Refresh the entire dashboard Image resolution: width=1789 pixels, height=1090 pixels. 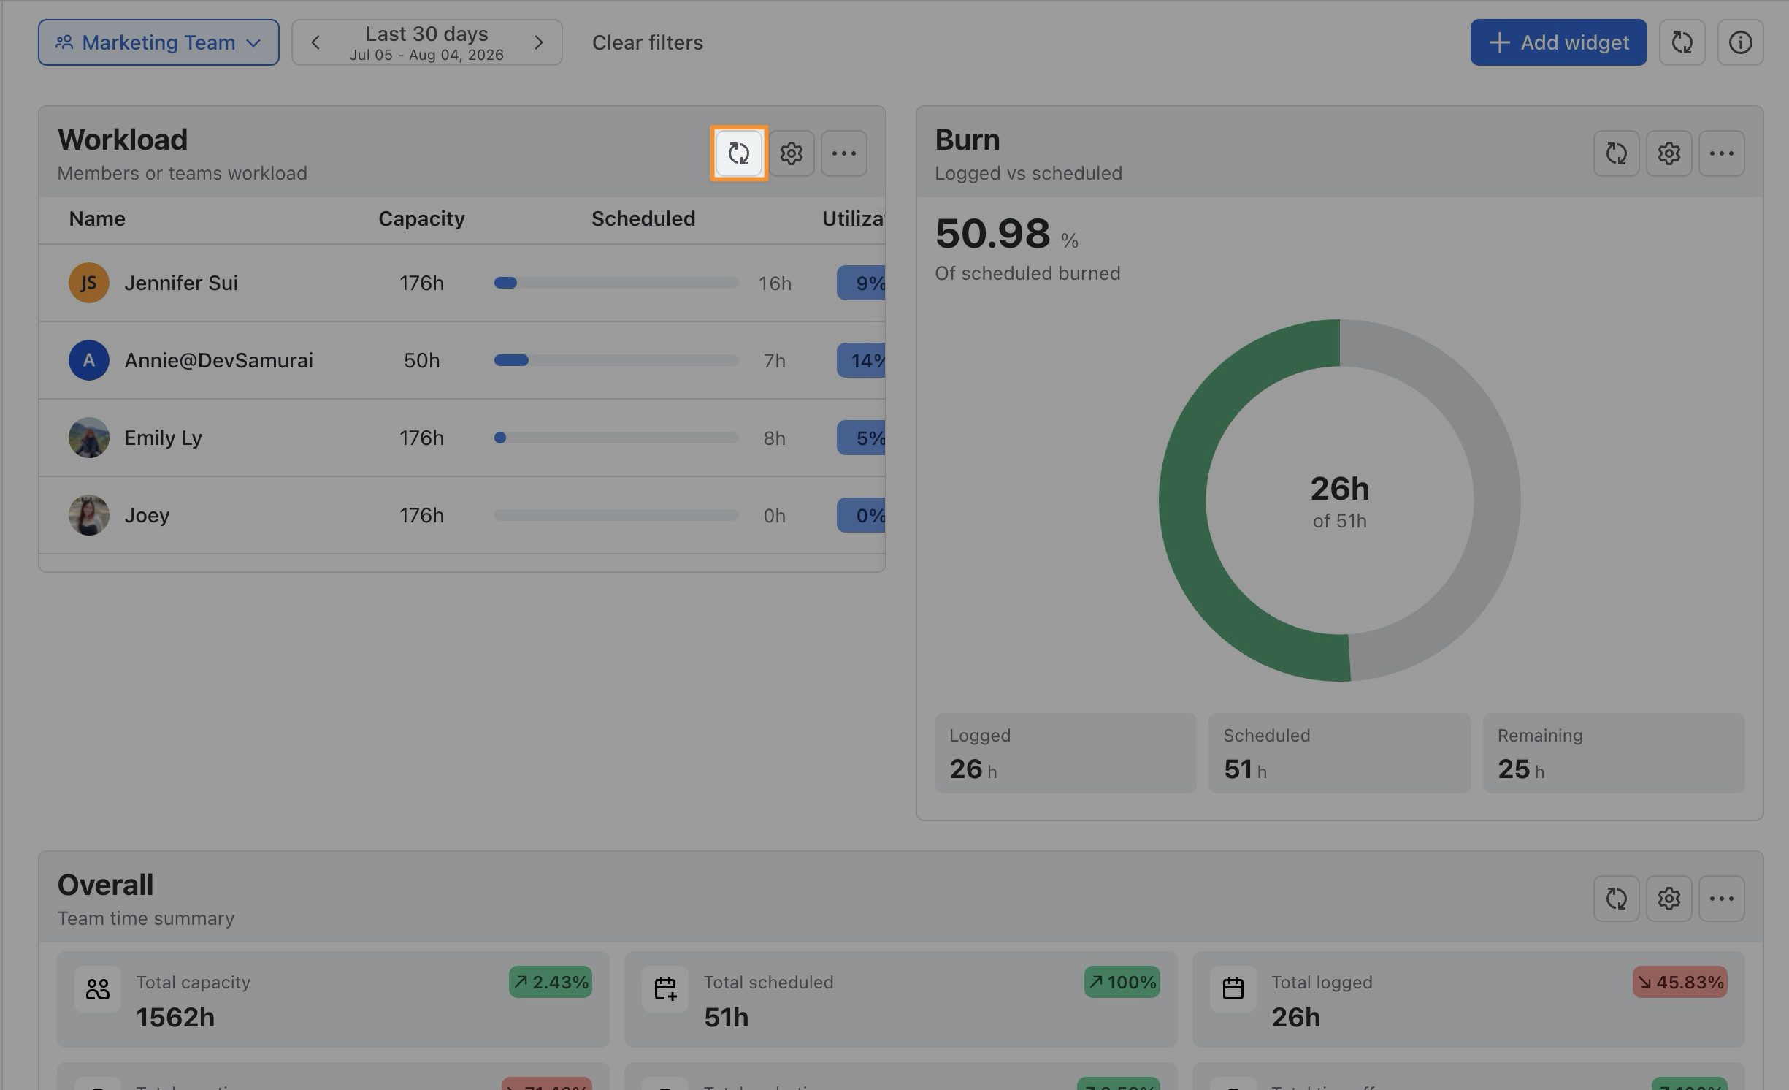tap(1682, 42)
